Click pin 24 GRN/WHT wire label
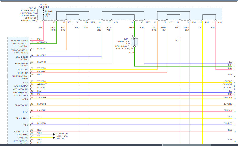 tap(42, 85)
